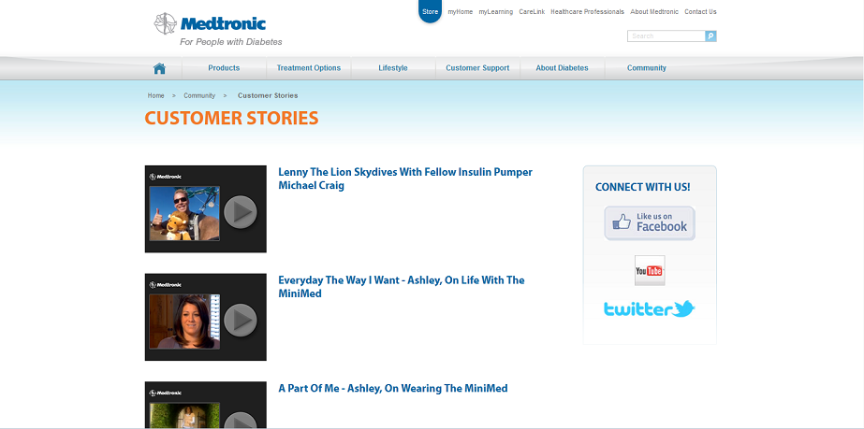Click the home icon in navigation bar
The height and width of the screenshot is (429, 864).
(159, 68)
